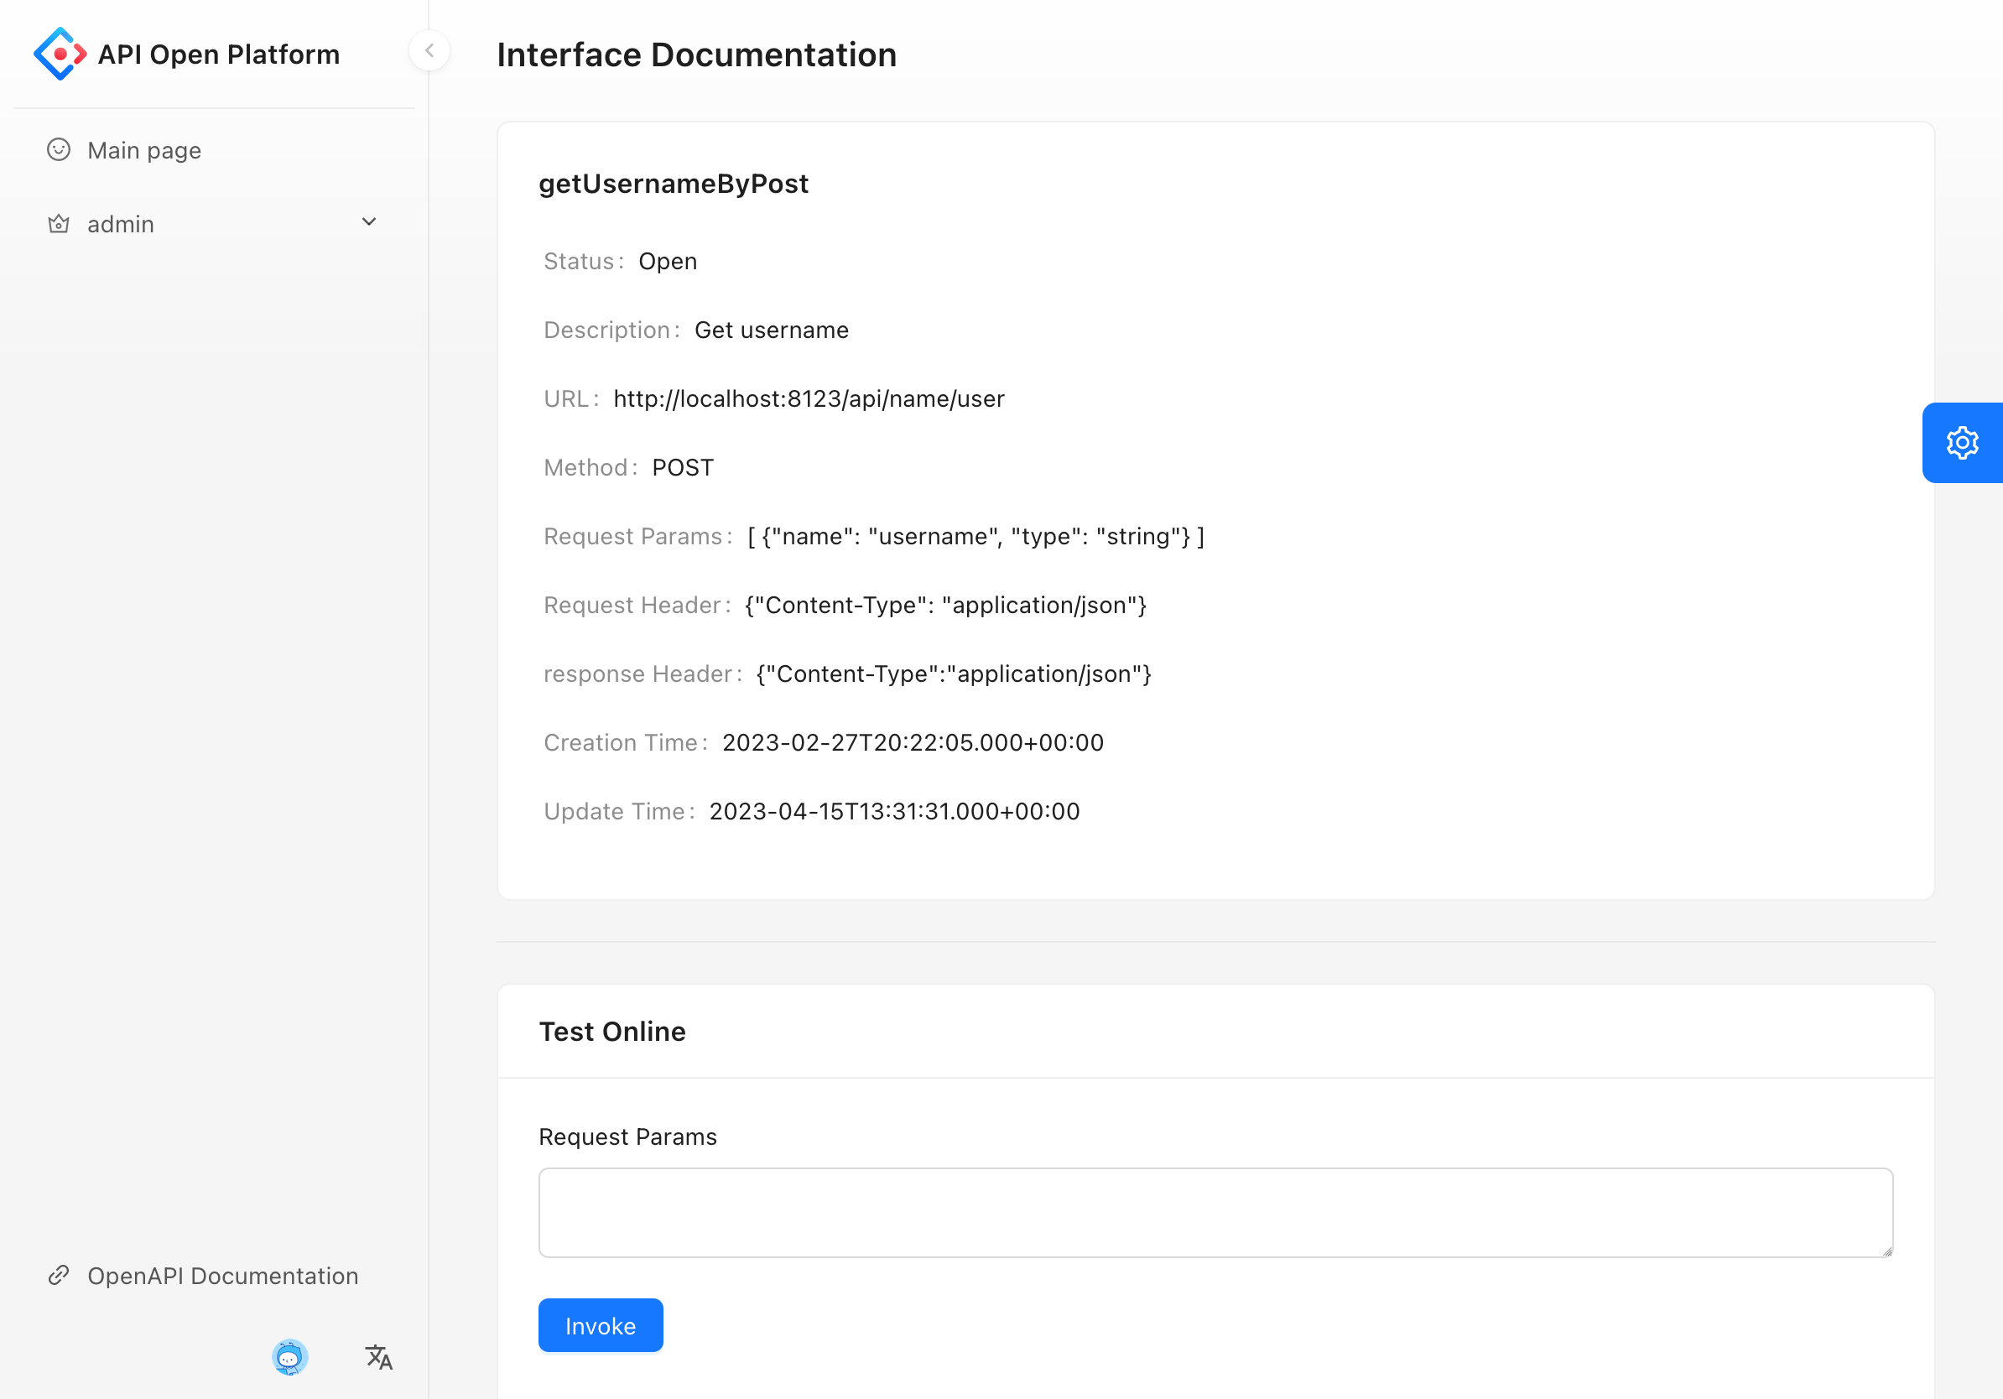Screen dimensions: 2003x1399
Task: Click the Interface Documentation page title
Action: [696, 54]
